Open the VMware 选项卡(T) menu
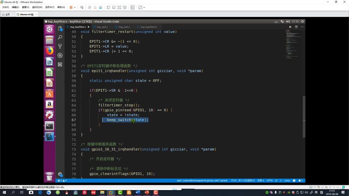Image resolution: width=349 pixels, height=196 pixels. pos(50,7)
